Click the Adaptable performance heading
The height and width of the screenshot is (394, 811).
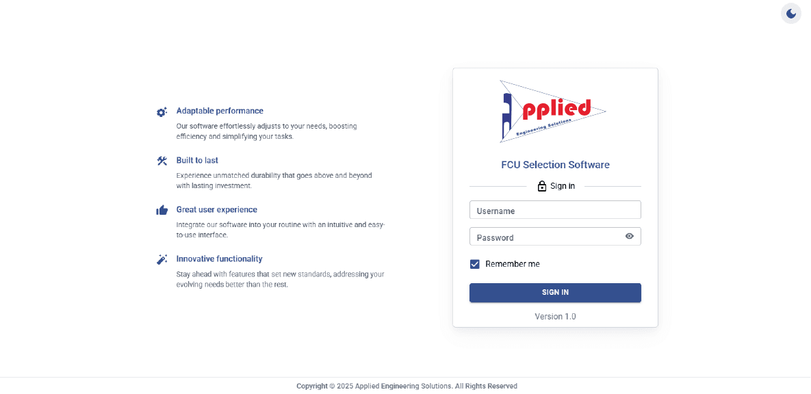[x=220, y=111]
